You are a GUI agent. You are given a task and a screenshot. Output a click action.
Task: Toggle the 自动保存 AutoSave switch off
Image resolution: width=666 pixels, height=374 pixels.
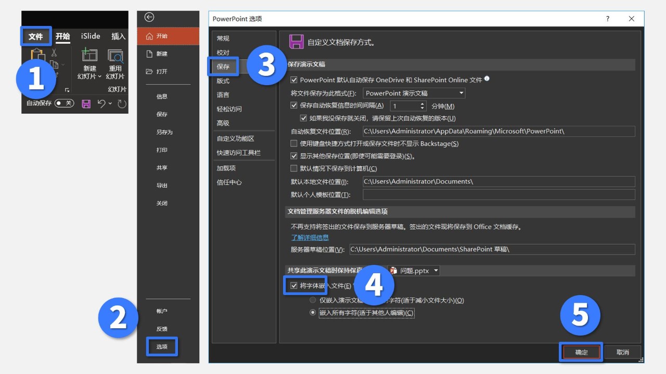tap(64, 103)
